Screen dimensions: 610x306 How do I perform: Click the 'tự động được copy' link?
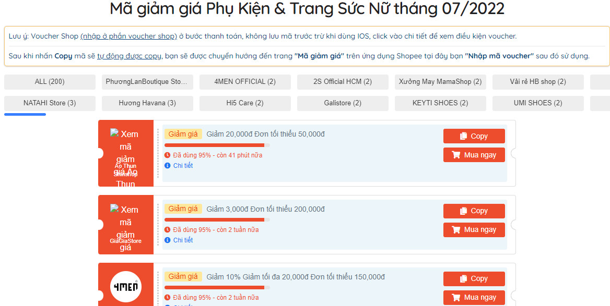coord(129,56)
